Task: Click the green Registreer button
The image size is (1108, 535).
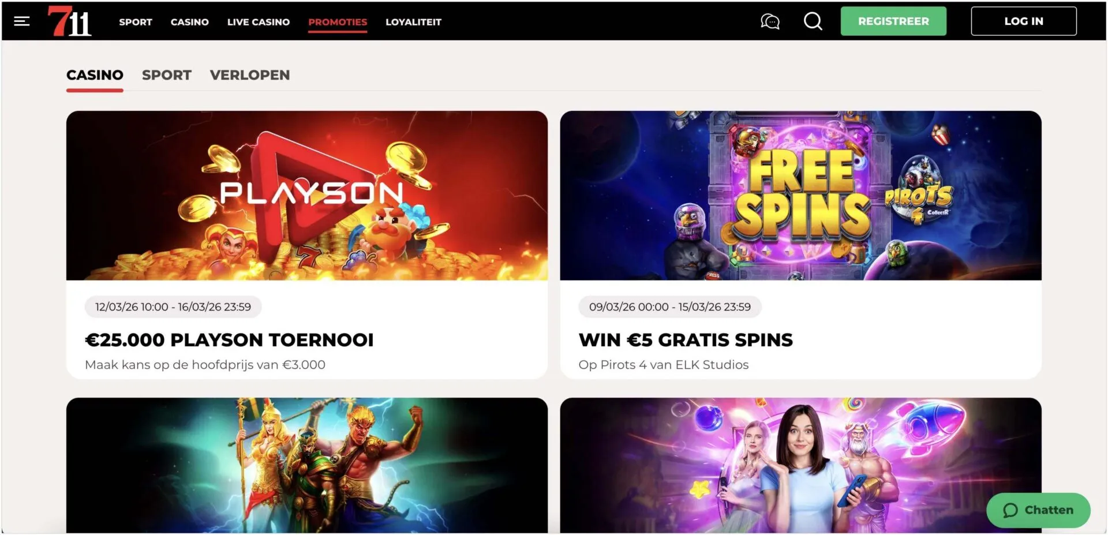Action: (x=893, y=21)
